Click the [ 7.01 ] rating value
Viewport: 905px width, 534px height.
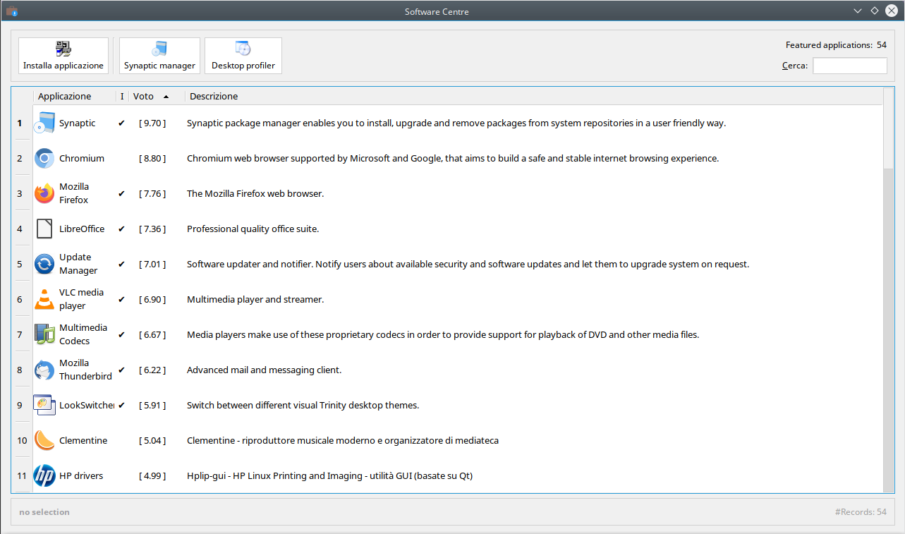(x=152, y=264)
